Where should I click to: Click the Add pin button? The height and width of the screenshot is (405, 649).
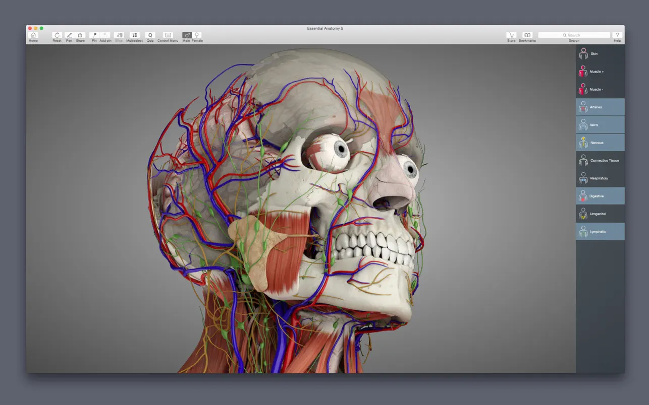coord(105,36)
